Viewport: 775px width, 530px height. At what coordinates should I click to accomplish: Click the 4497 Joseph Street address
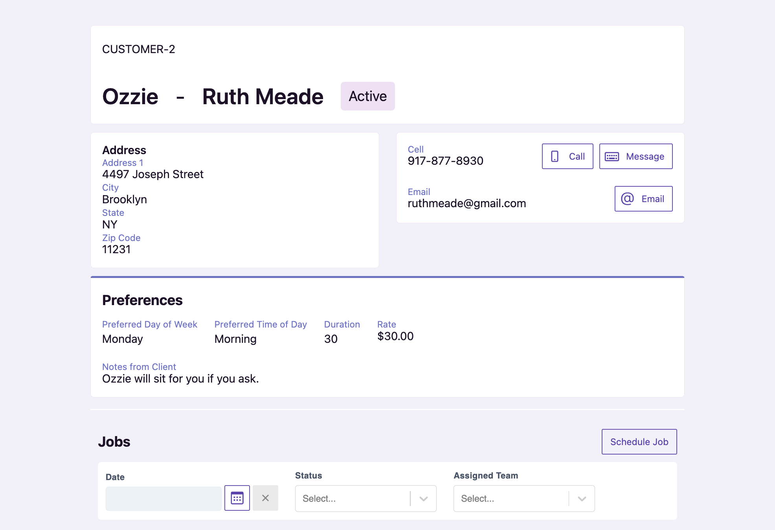(152, 174)
